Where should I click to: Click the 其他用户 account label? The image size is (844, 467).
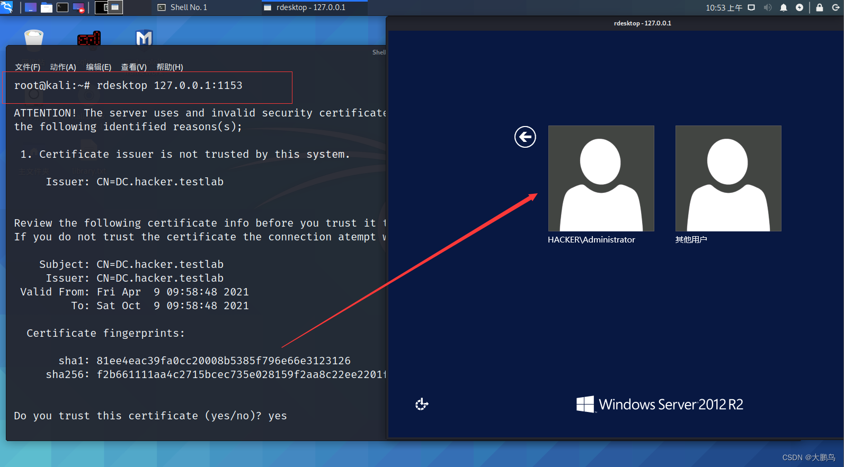[691, 240]
